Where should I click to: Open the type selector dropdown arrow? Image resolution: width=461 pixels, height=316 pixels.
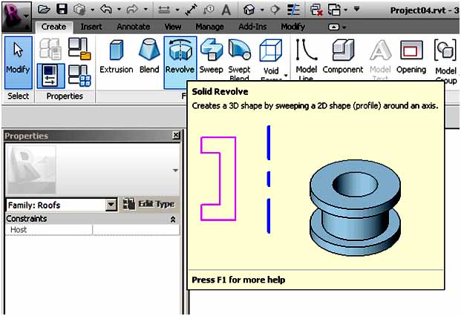(x=175, y=170)
